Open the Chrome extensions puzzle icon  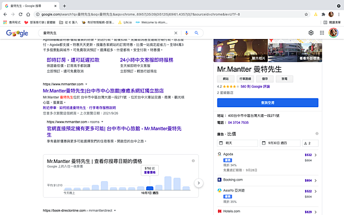click(x=323, y=14)
